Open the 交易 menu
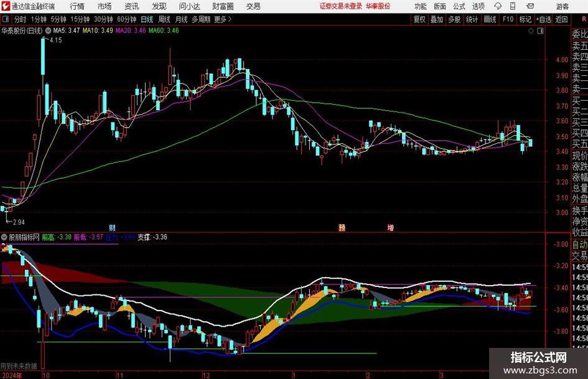588x379 pixels. pyautogui.click(x=253, y=6)
